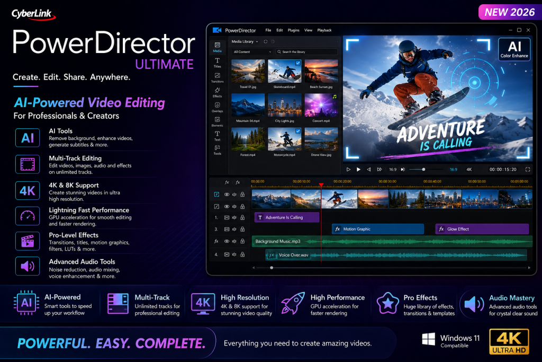Click the fx icon on Voice Over.wav clip

[x=272, y=255]
